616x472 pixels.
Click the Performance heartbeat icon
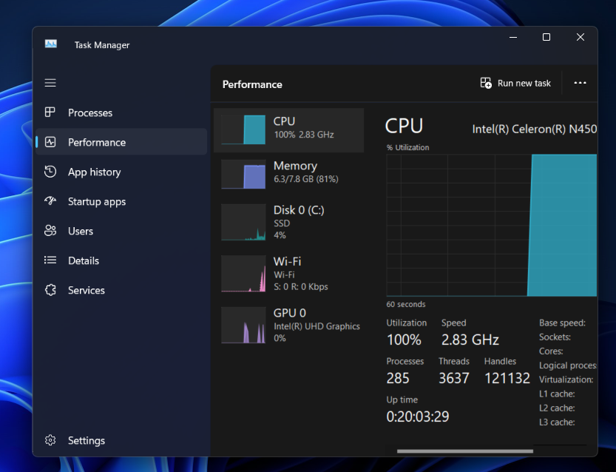pos(50,142)
